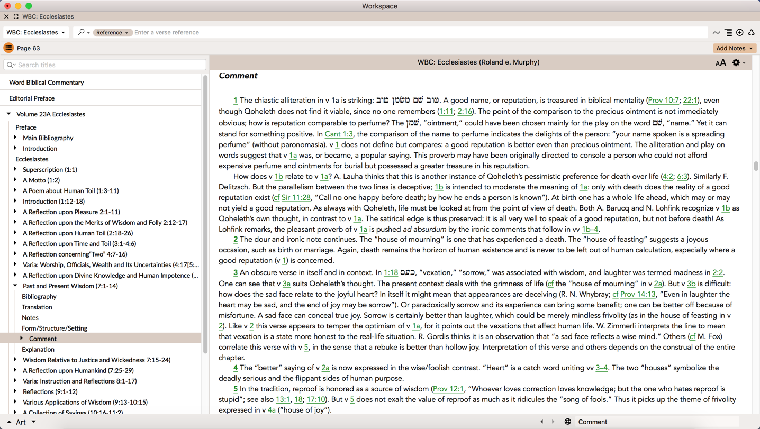Screen dimensions: 760x429
Task: Open the gear display settings menu
Action: 738,62
